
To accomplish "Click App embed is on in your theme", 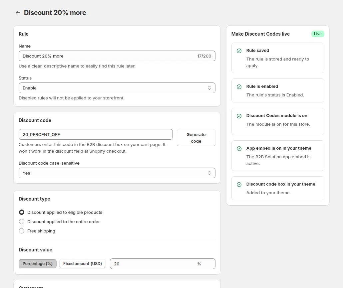I will (279, 148).
